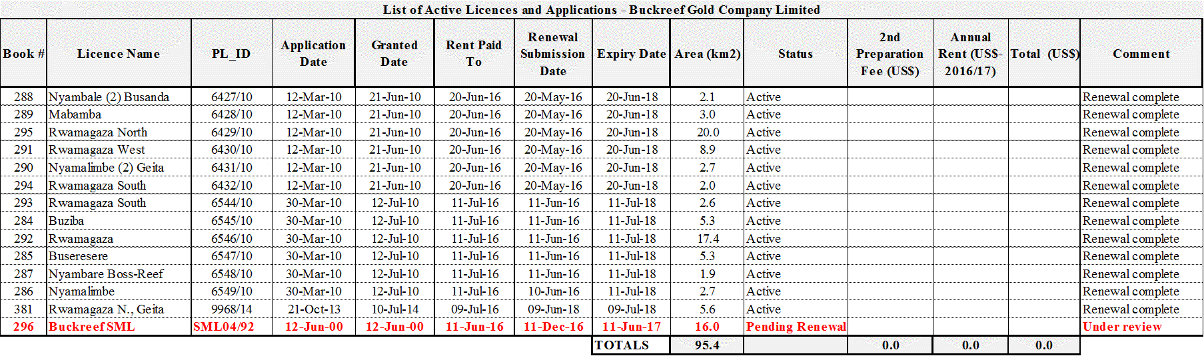This screenshot has height=356, width=1204.
Task: Click PL_ID cell '6432/10'
Action: (x=232, y=186)
